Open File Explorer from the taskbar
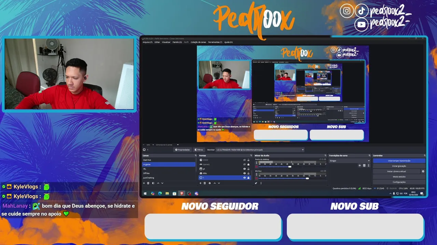Image resolution: width=437 pixels, height=245 pixels. (167, 193)
